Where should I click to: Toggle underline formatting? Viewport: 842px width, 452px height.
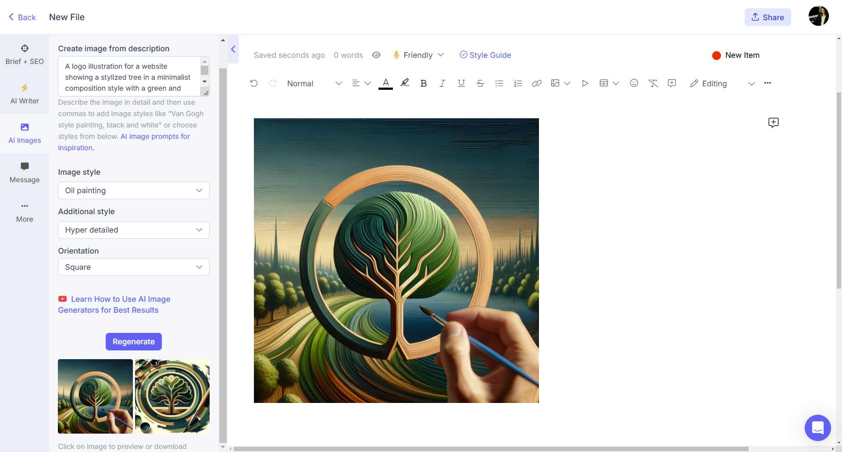[461, 83]
